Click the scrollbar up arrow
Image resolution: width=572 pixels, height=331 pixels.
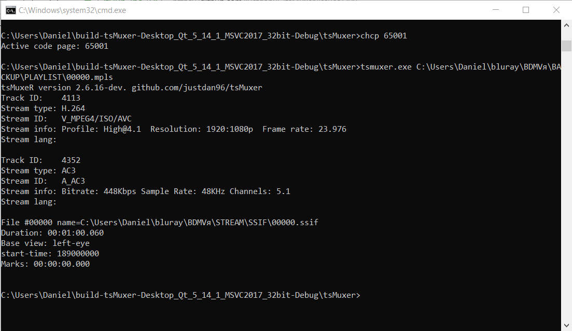pyautogui.click(x=567, y=24)
